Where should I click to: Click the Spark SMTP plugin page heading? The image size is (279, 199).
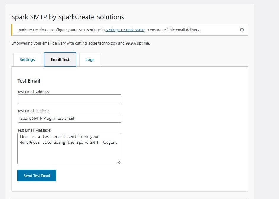(x=67, y=17)
